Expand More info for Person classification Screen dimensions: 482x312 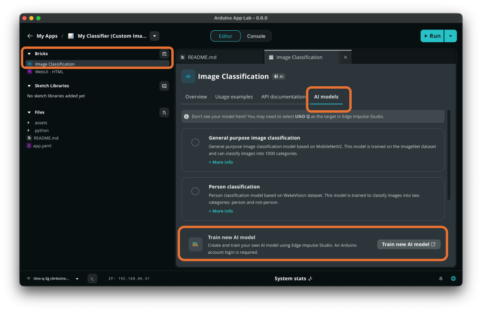221,211
